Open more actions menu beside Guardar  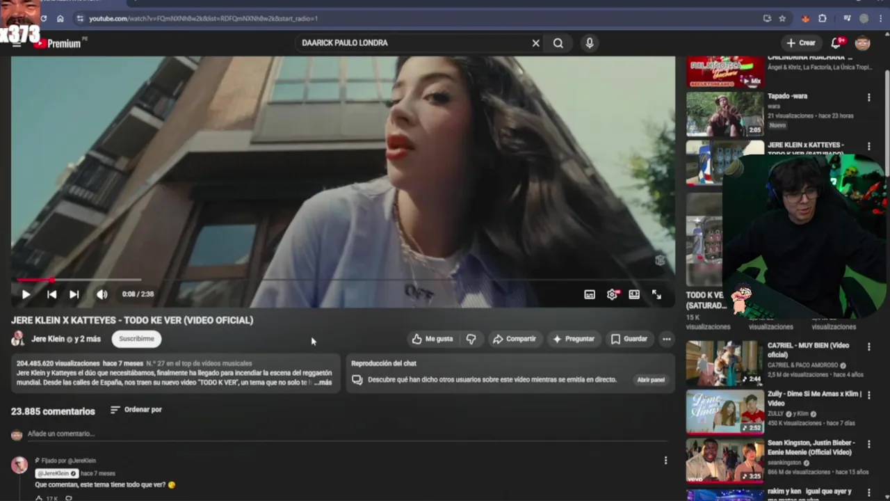(667, 339)
